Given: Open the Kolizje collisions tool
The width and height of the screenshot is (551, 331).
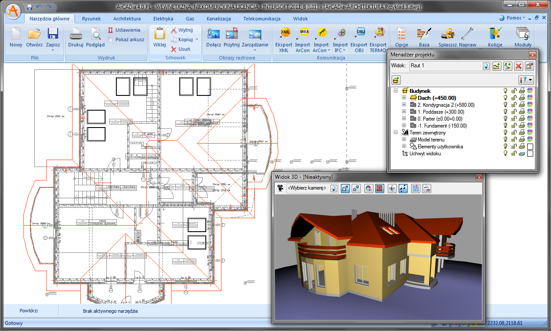Looking at the screenshot, I should click(x=495, y=38).
